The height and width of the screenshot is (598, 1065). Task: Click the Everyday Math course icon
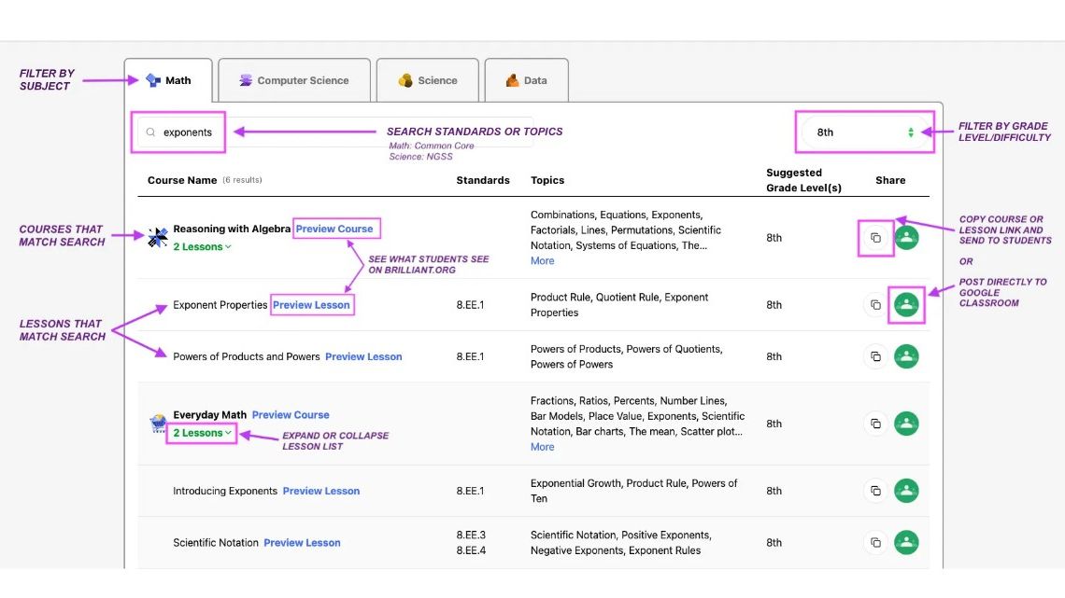click(156, 423)
